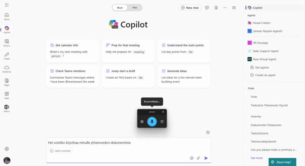Click Add content button
Viewport: 305px width, 166px height.
point(60,151)
